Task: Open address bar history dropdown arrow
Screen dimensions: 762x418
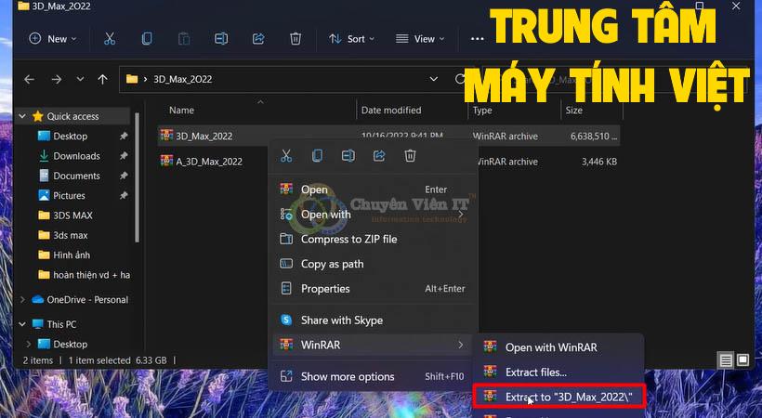Action: 433,79
